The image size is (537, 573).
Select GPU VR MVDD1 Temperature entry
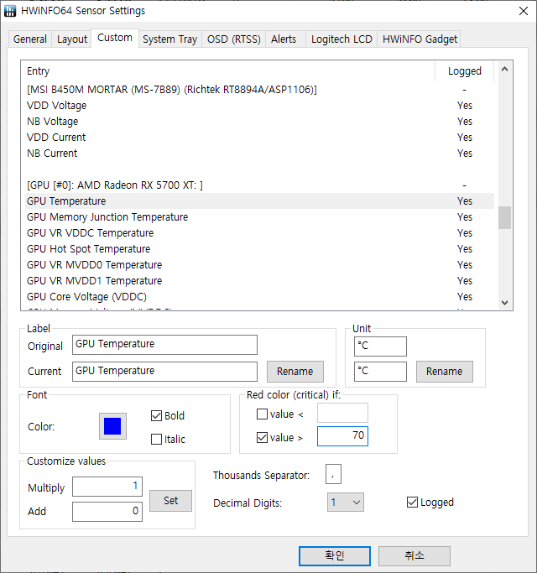click(259, 281)
